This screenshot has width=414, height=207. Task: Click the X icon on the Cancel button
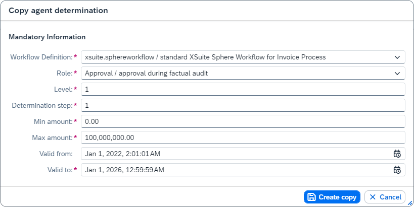pos(373,197)
